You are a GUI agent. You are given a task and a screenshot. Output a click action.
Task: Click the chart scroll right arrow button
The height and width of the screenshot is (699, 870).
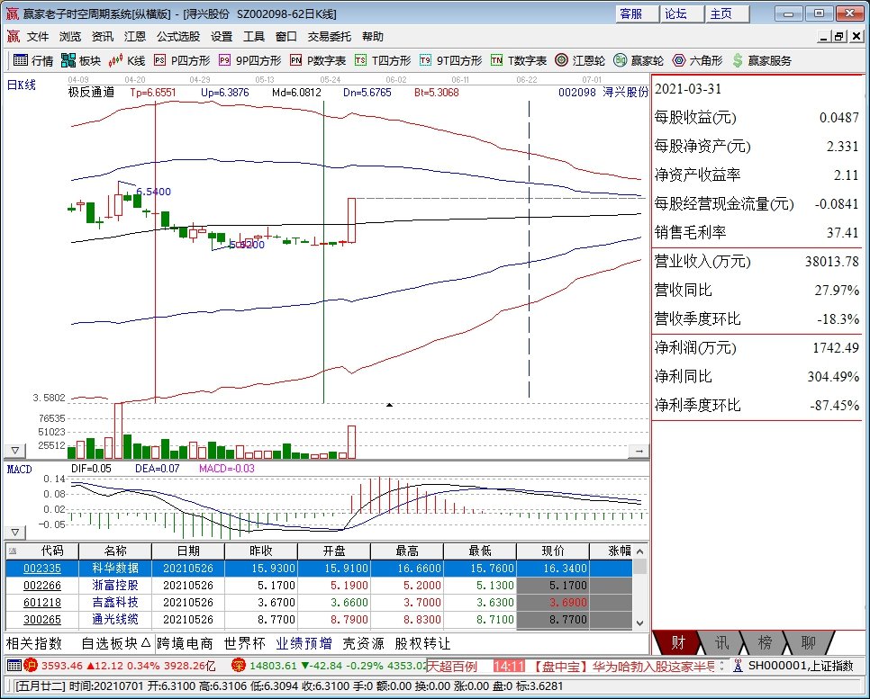639,452
